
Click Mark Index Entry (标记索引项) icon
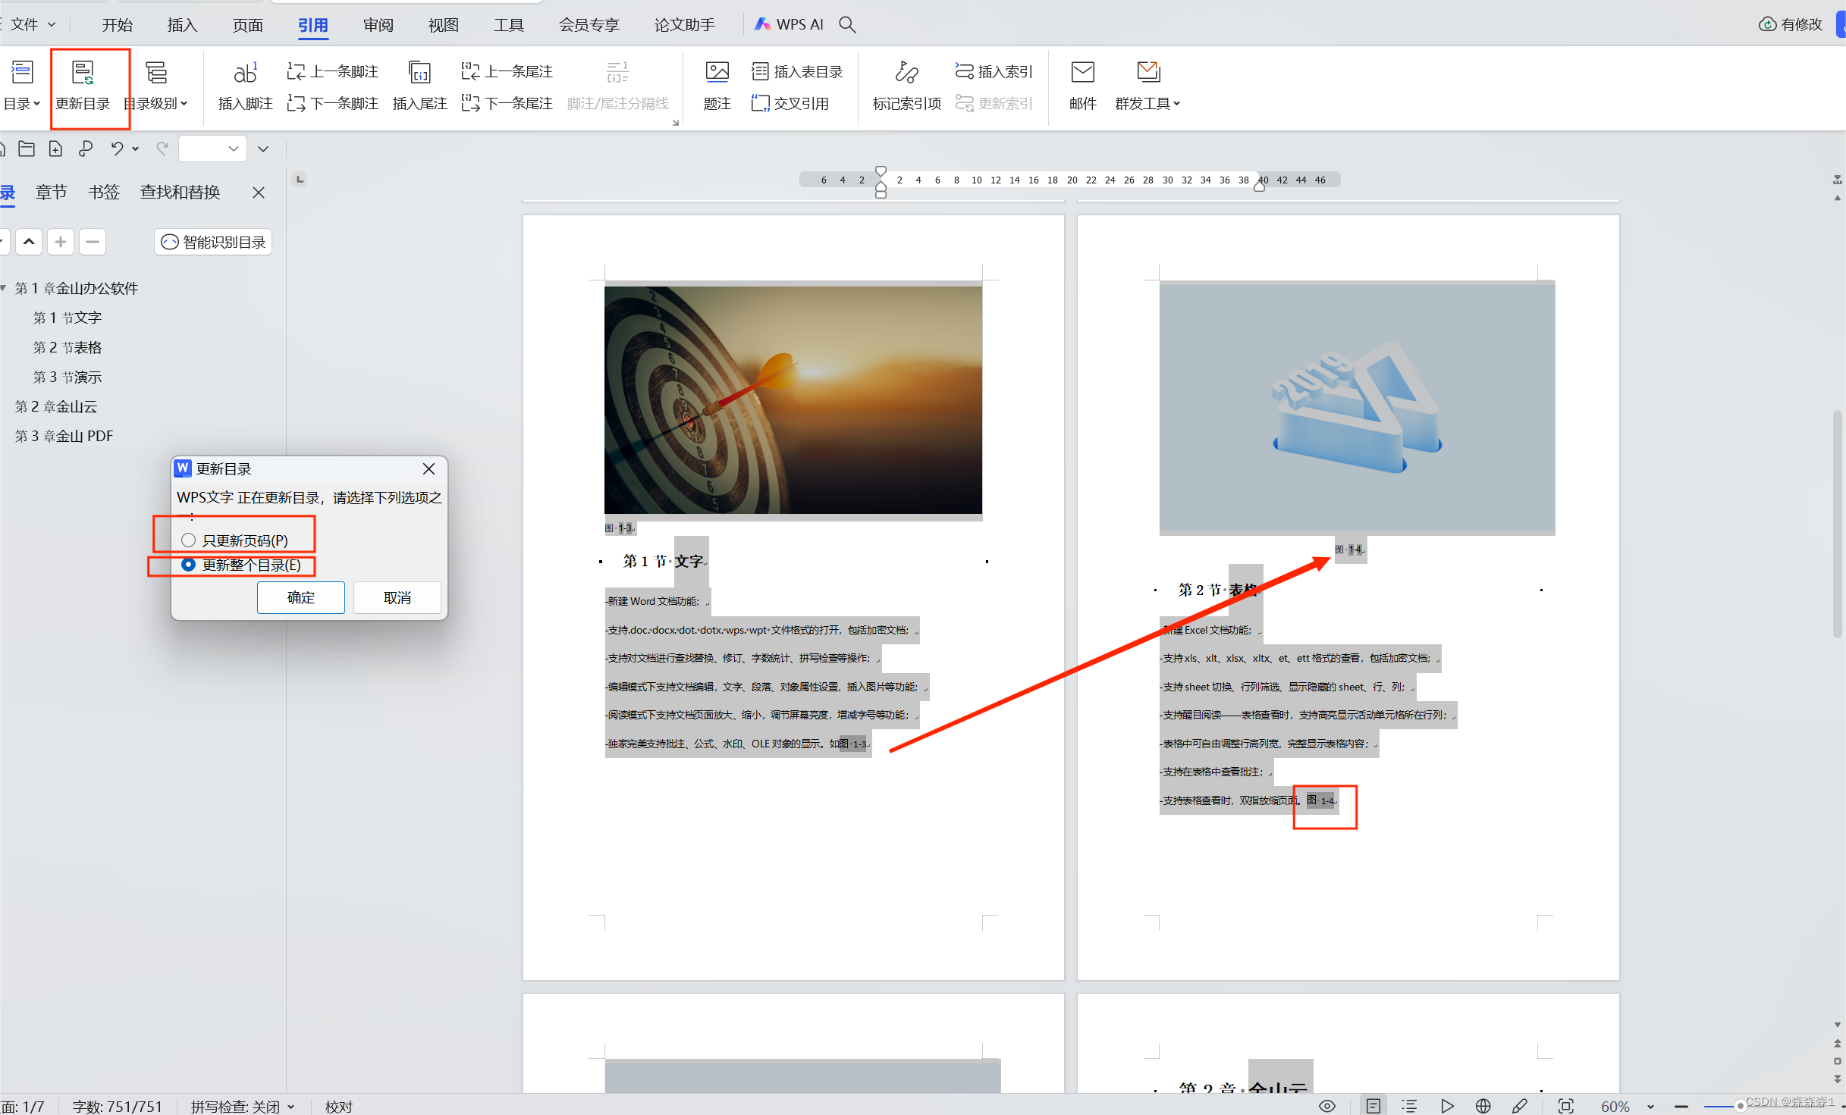[x=906, y=73]
